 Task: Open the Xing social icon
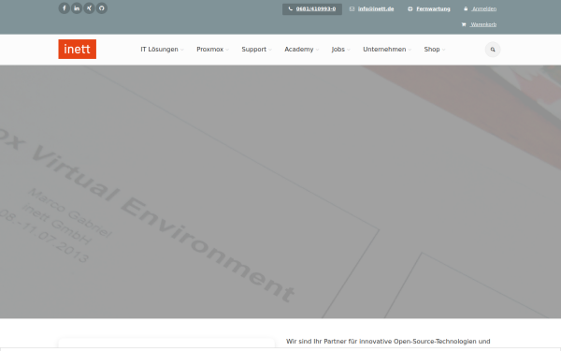pos(89,8)
